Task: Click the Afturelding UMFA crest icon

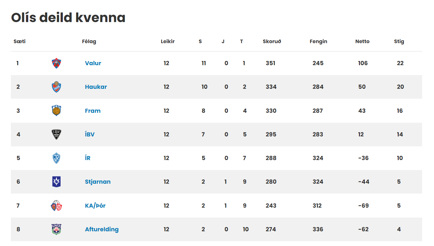Action: tap(56, 229)
